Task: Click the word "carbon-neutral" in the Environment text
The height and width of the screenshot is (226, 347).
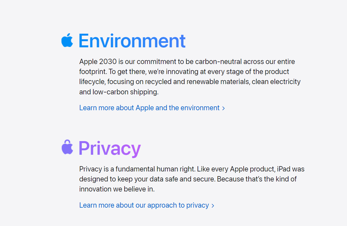Action: point(218,62)
